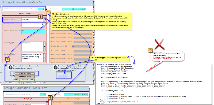Viewport: 214px width, 105px height.
Task: Jump to last record in navigator
Action: (18, 83)
